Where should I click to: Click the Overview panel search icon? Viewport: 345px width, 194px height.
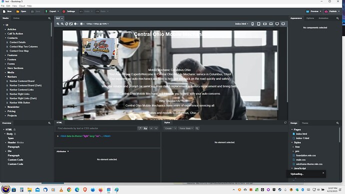click(x=49, y=123)
